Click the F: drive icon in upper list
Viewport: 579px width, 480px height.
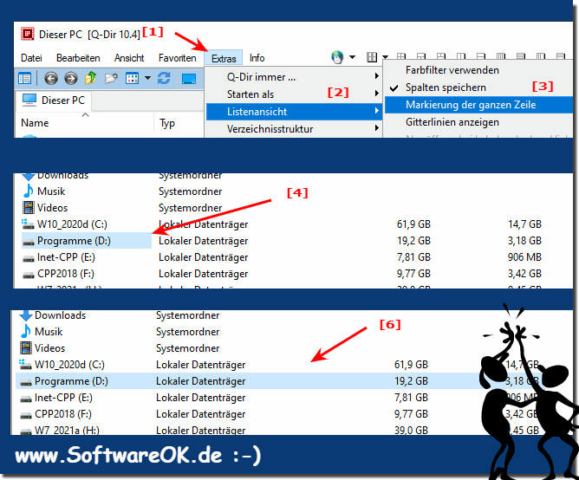point(29,275)
